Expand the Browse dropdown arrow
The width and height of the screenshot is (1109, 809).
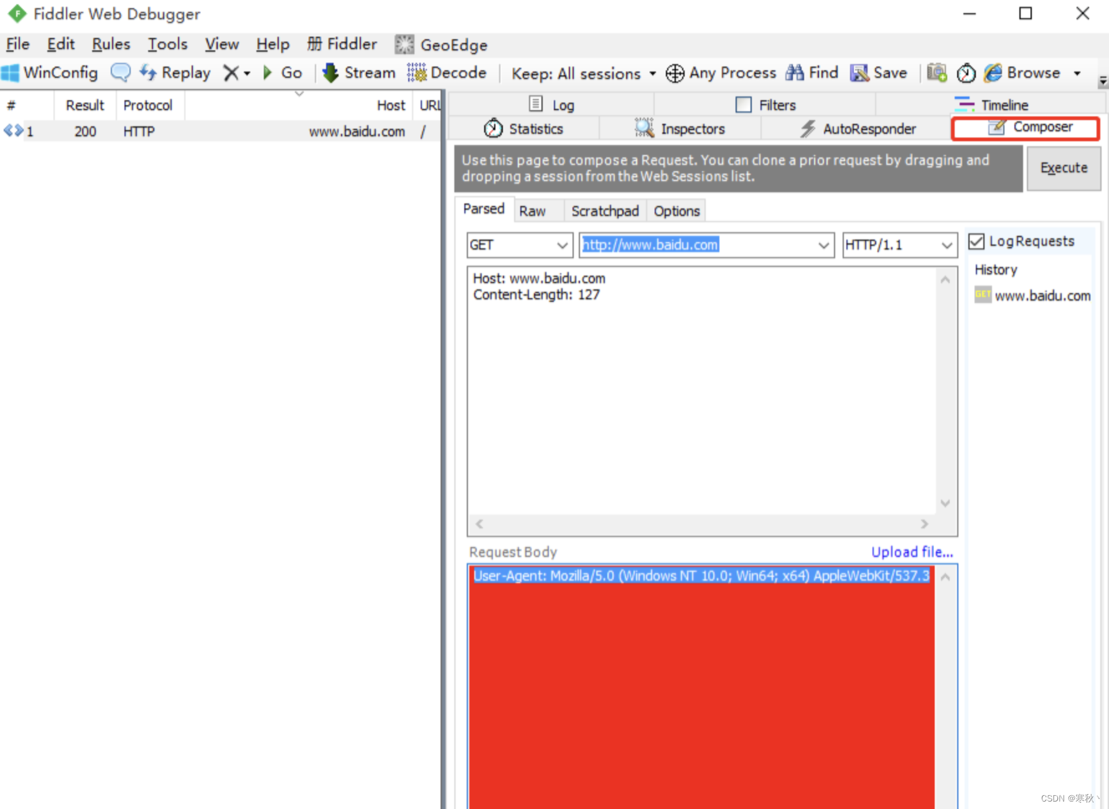click(1077, 73)
